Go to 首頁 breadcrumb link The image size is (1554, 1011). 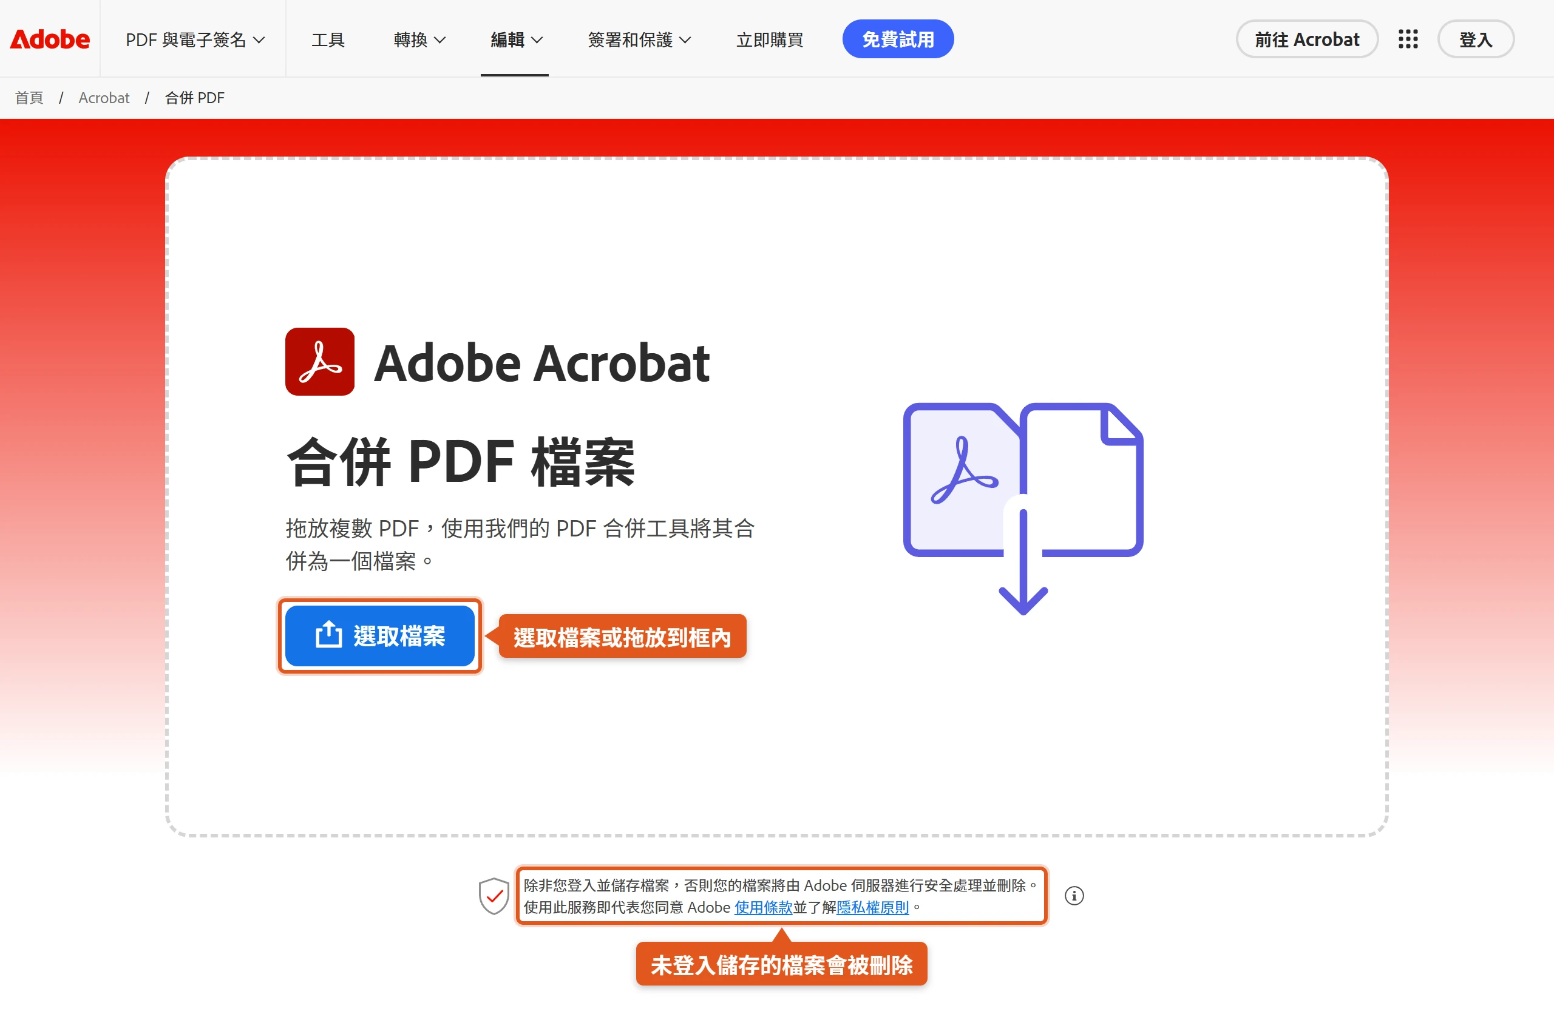(x=29, y=98)
